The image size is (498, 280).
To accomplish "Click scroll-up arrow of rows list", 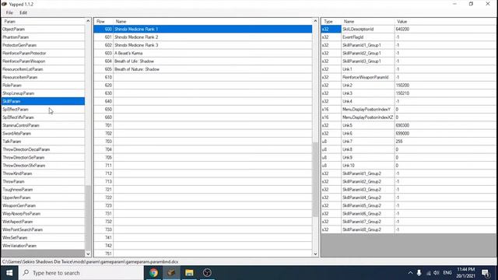I will coord(315,21).
